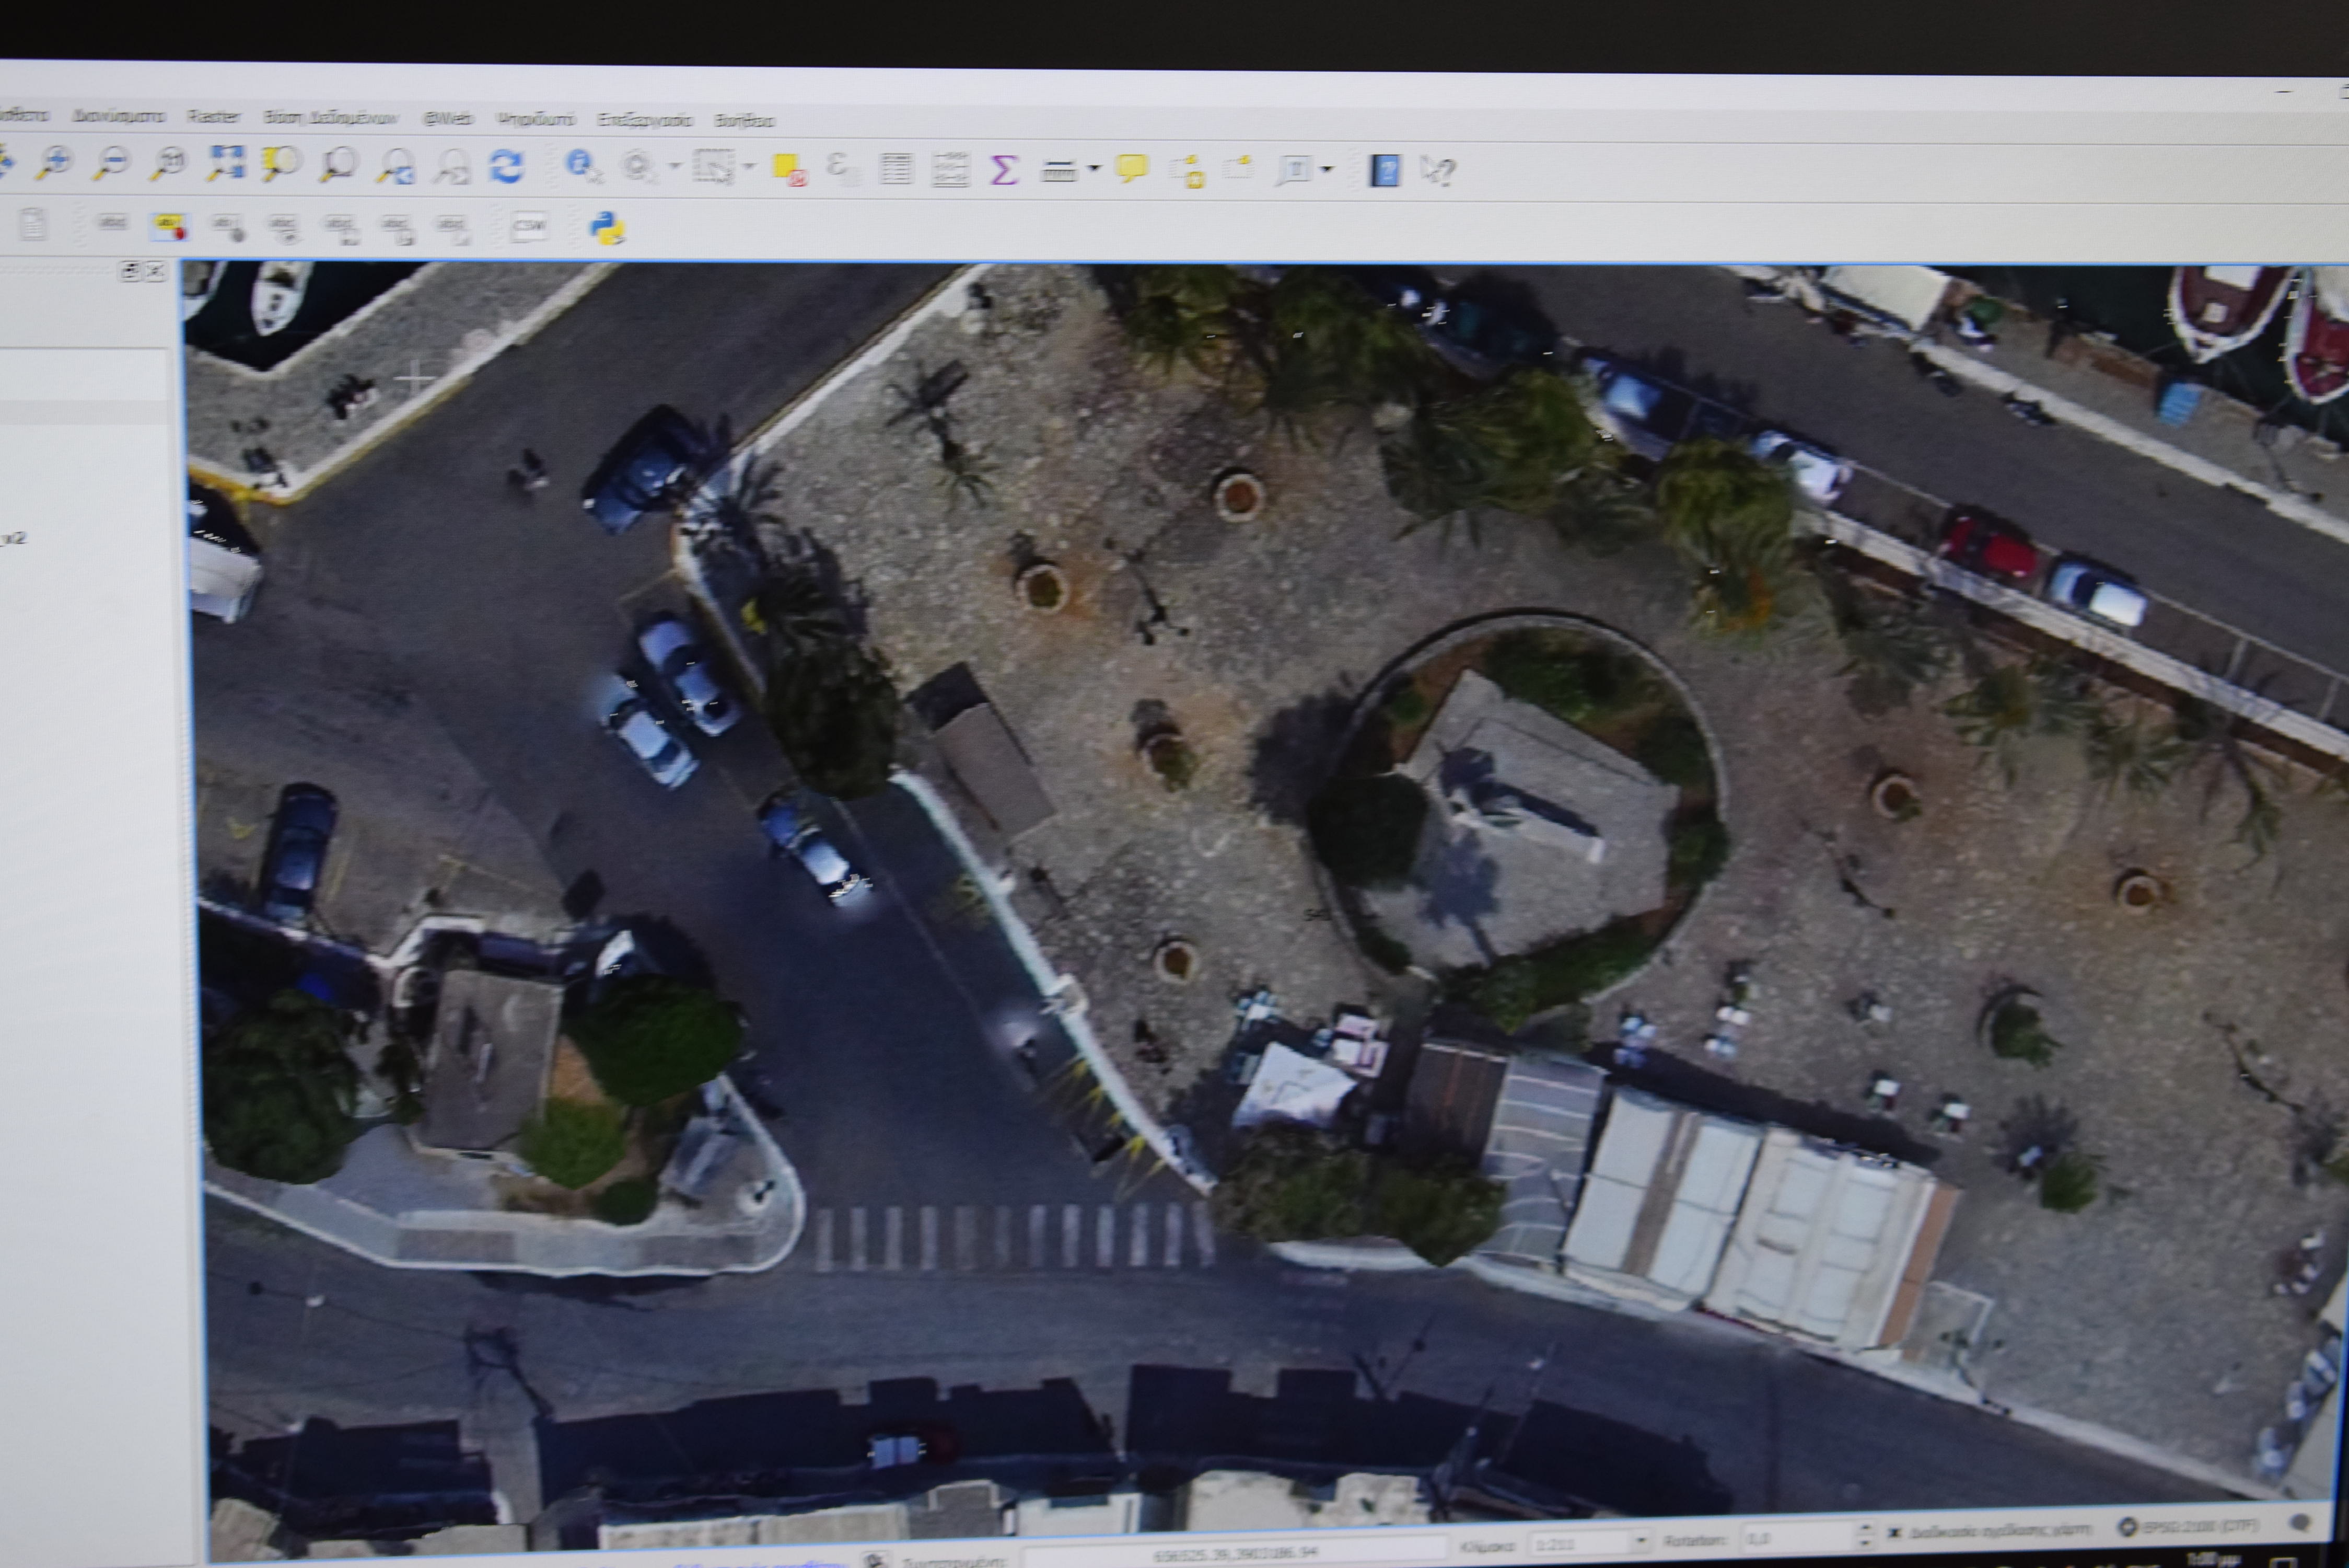
Task: Select the Zoom In magnifier tool
Action: [53, 162]
